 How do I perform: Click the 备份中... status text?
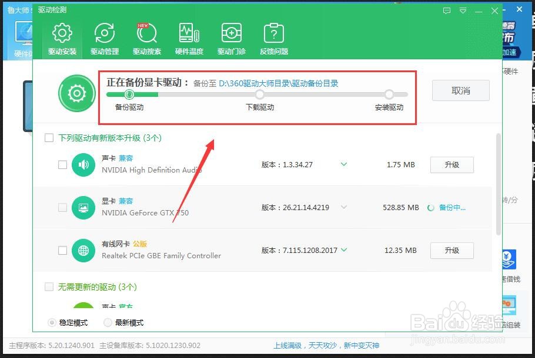pyautogui.click(x=452, y=207)
